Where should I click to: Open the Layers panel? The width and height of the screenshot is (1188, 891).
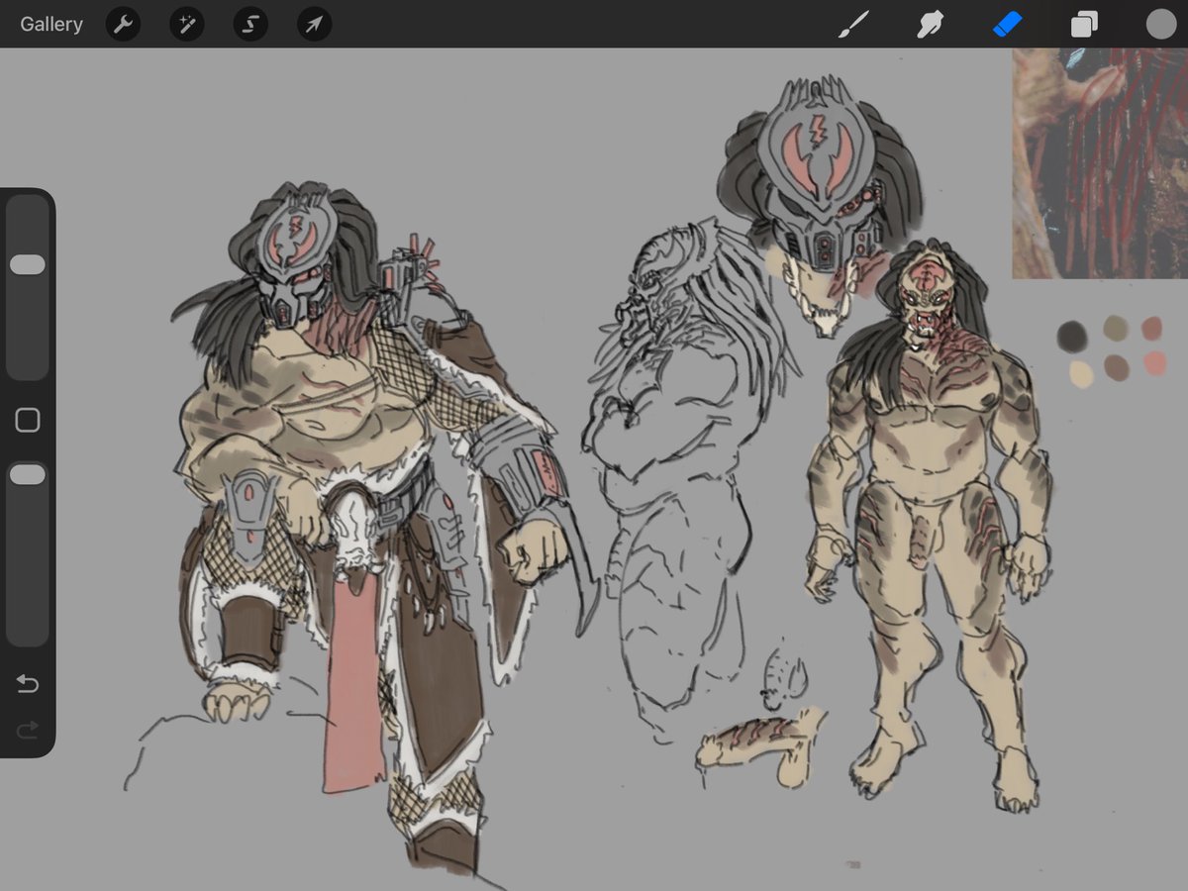tap(1084, 25)
